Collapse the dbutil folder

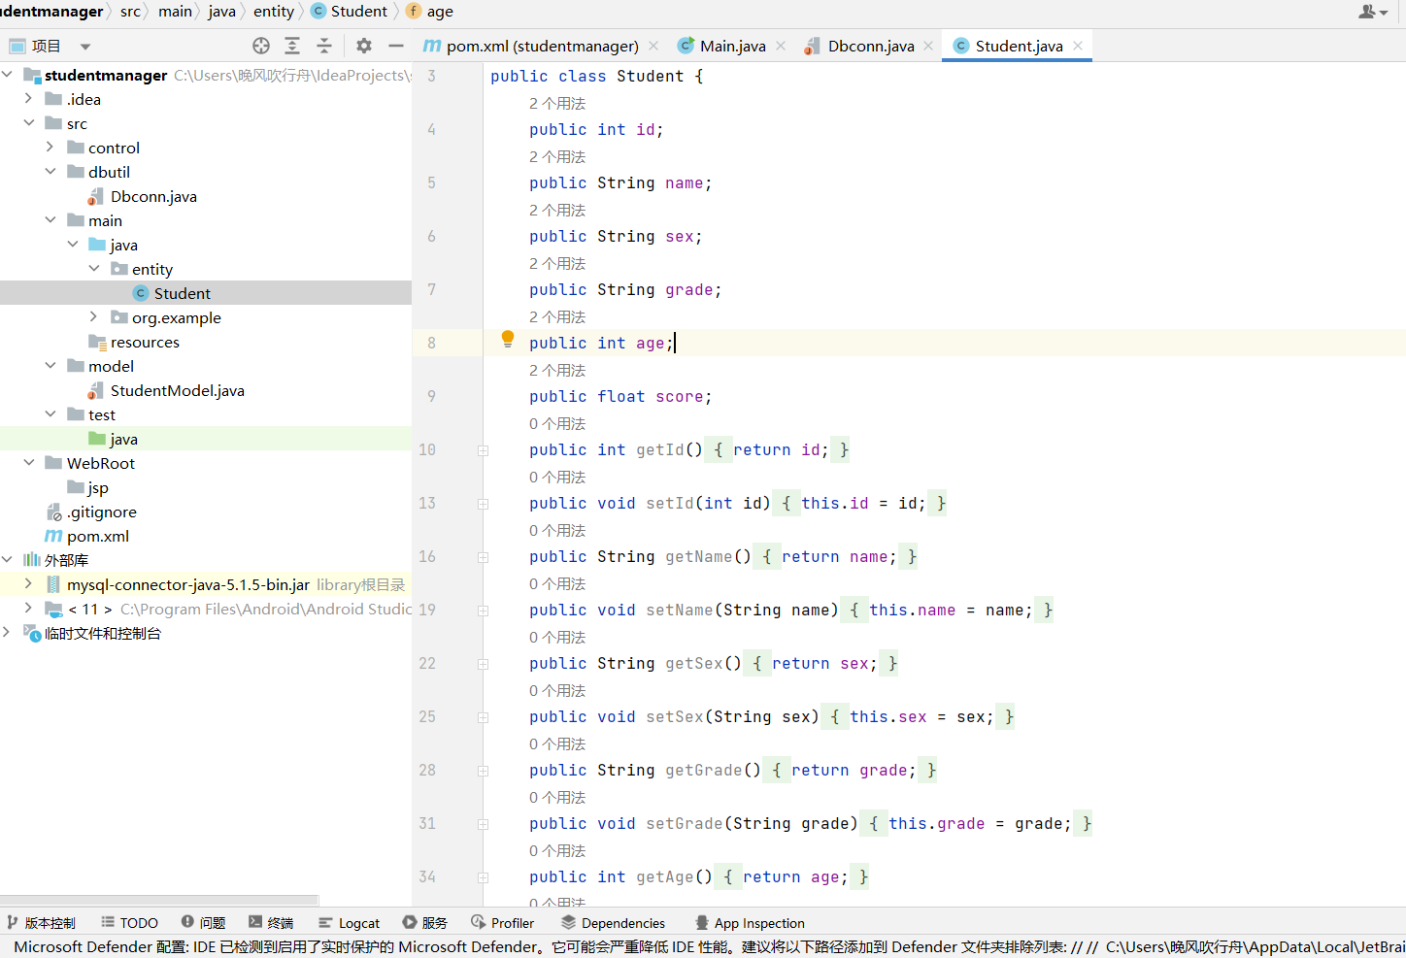pyautogui.click(x=50, y=171)
